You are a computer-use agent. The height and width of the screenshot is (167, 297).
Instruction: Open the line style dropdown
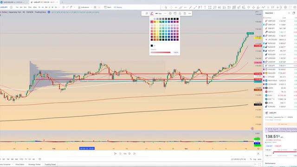(x=165, y=13)
